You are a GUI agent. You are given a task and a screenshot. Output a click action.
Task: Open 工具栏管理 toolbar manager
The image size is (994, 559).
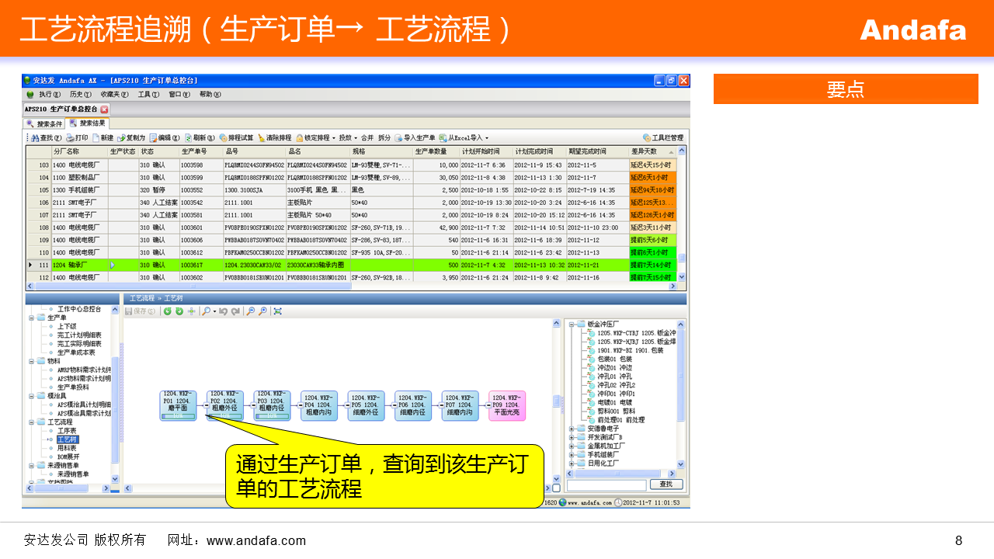(x=662, y=137)
